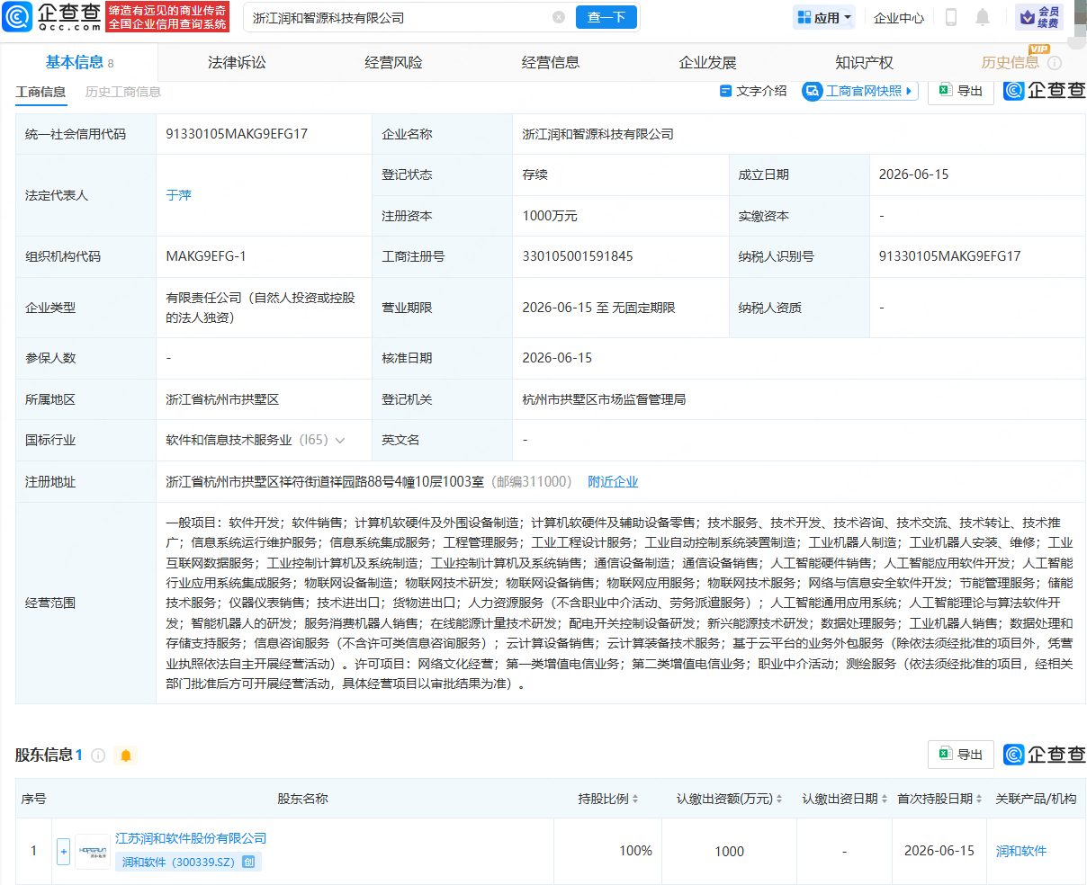Image resolution: width=1087 pixels, height=885 pixels.
Task: Switch to the 知识产权 tab
Action: coord(864,62)
